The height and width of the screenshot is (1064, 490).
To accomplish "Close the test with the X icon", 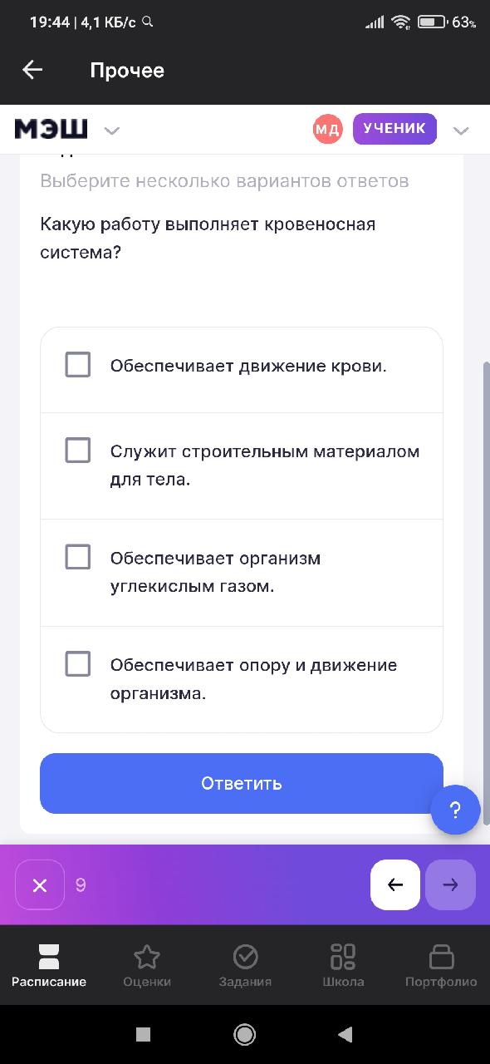I will 40,885.
